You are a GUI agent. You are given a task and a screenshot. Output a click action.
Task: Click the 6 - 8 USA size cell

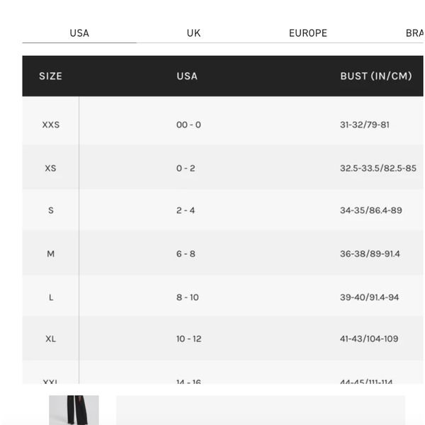click(186, 254)
